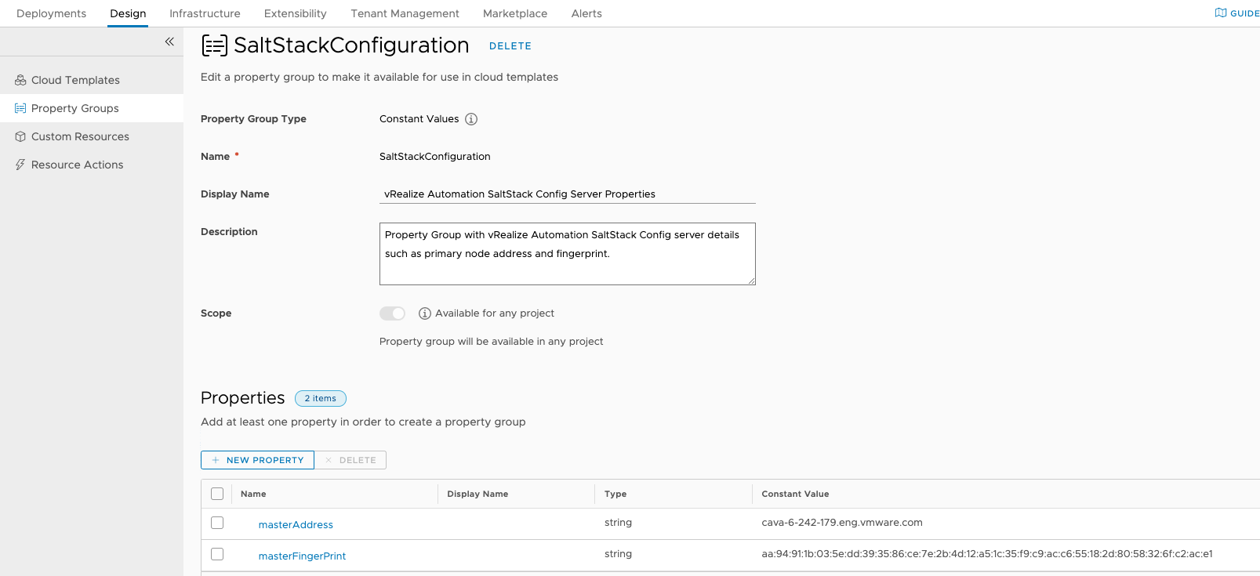Screen dimensions: 1260x576
Task: Click the fingerprint constant value starting aa:94:91
Action: point(987,554)
